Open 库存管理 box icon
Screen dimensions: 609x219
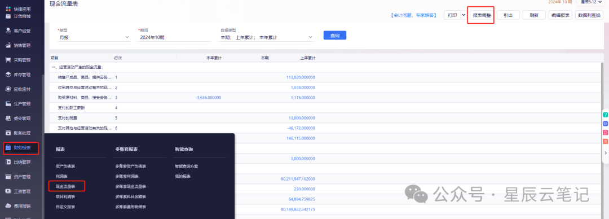click(8, 75)
